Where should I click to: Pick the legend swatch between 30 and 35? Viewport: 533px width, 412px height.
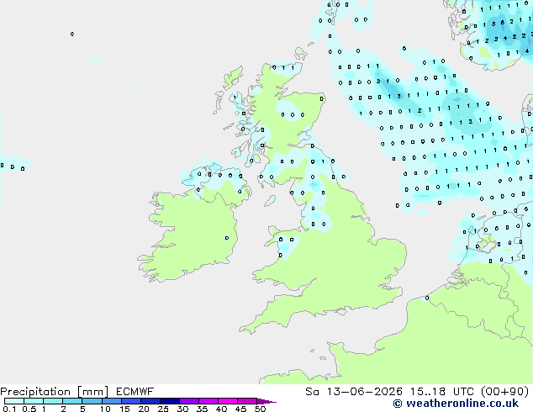click(189, 401)
